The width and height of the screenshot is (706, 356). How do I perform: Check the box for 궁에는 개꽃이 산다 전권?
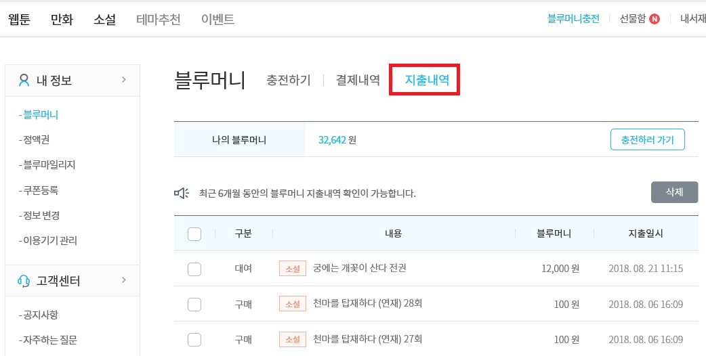194,269
